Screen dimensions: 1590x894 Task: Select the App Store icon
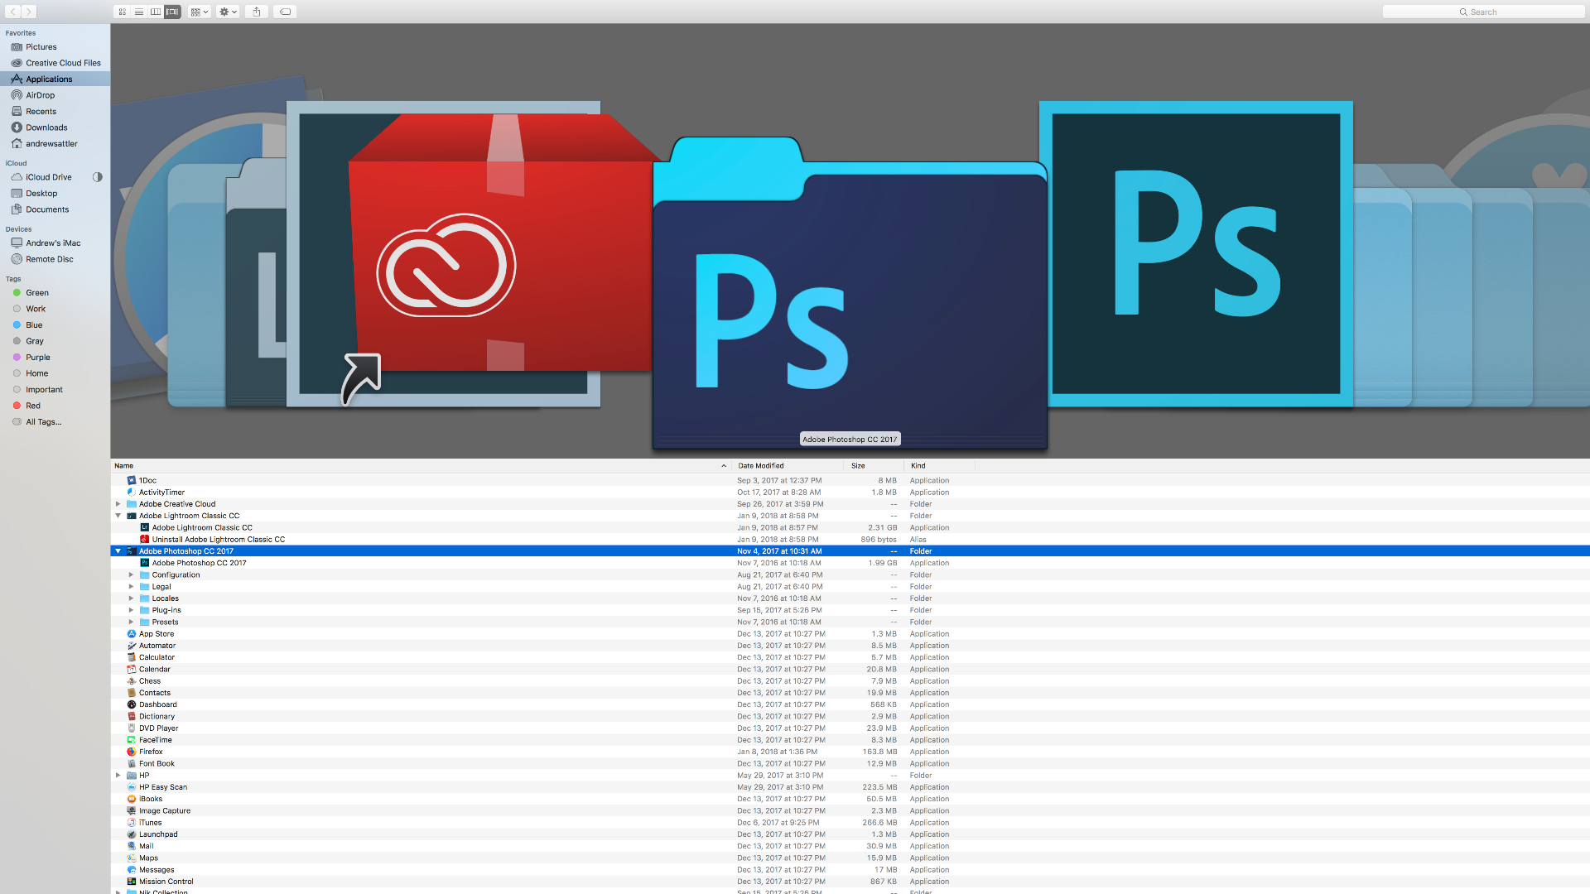131,634
